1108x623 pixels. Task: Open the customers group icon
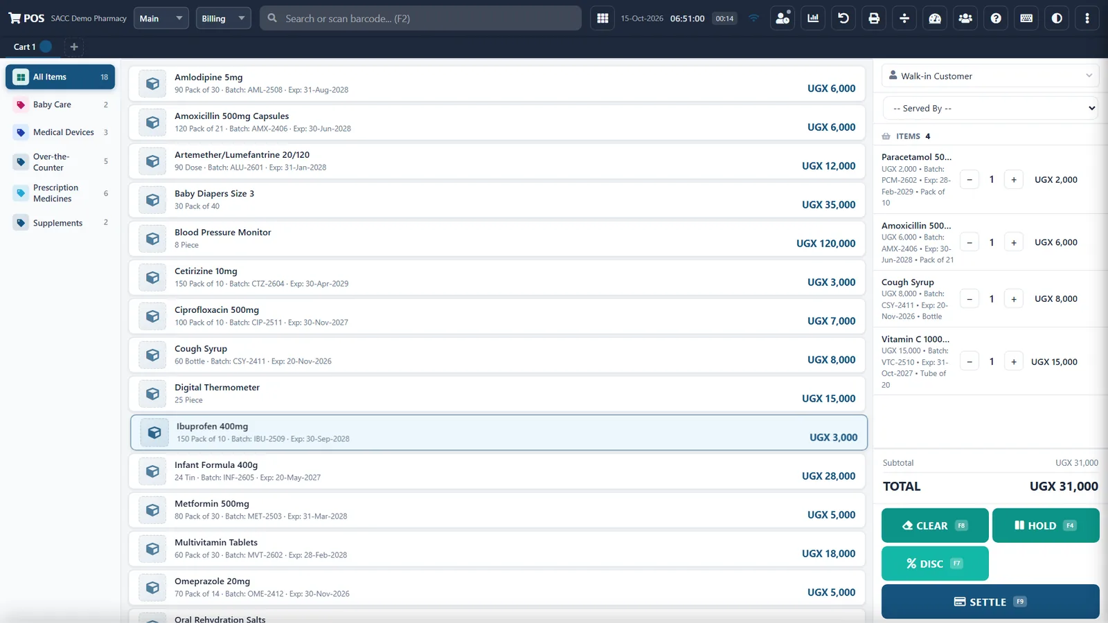click(x=965, y=19)
